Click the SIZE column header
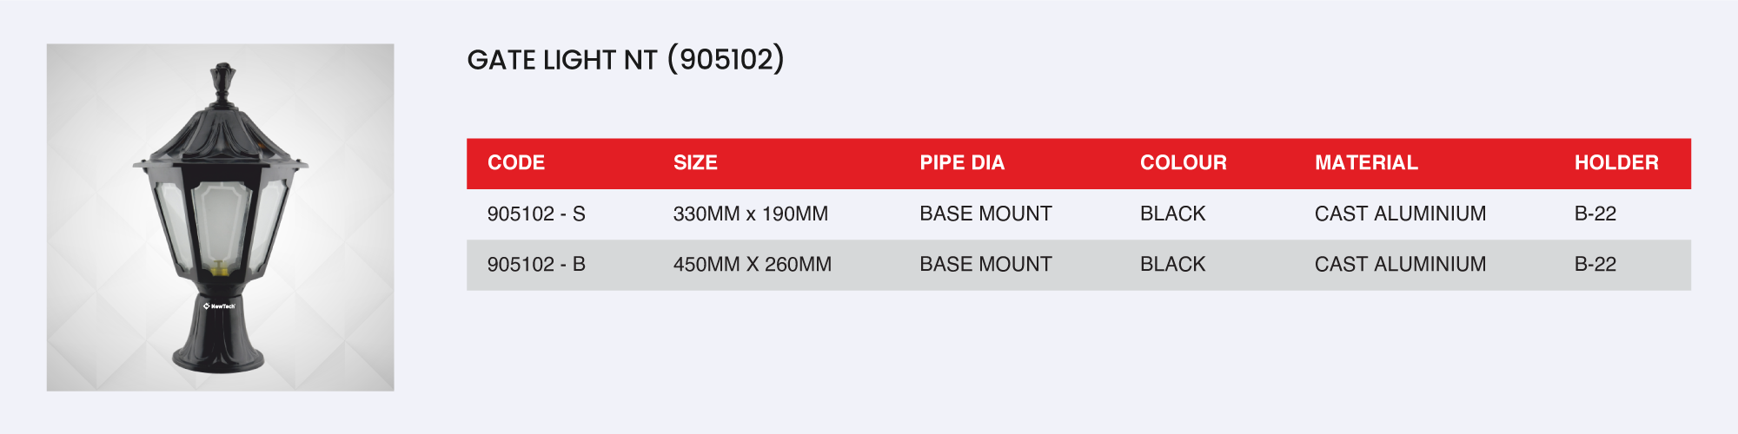Viewport: 1738px width, 434px height. 695,163
